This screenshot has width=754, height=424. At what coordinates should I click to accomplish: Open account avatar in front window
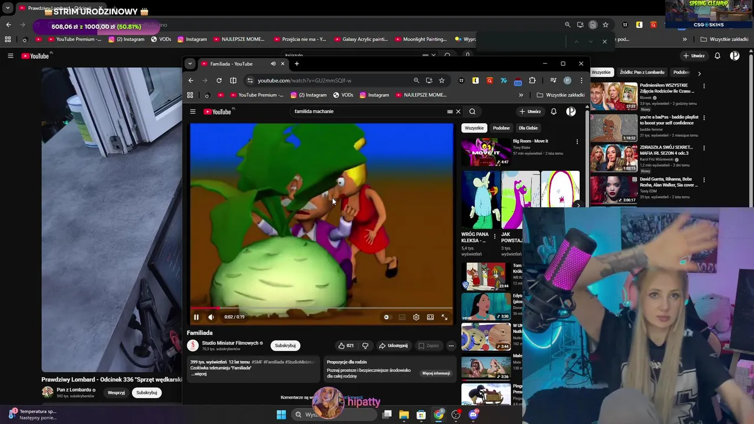click(x=571, y=111)
